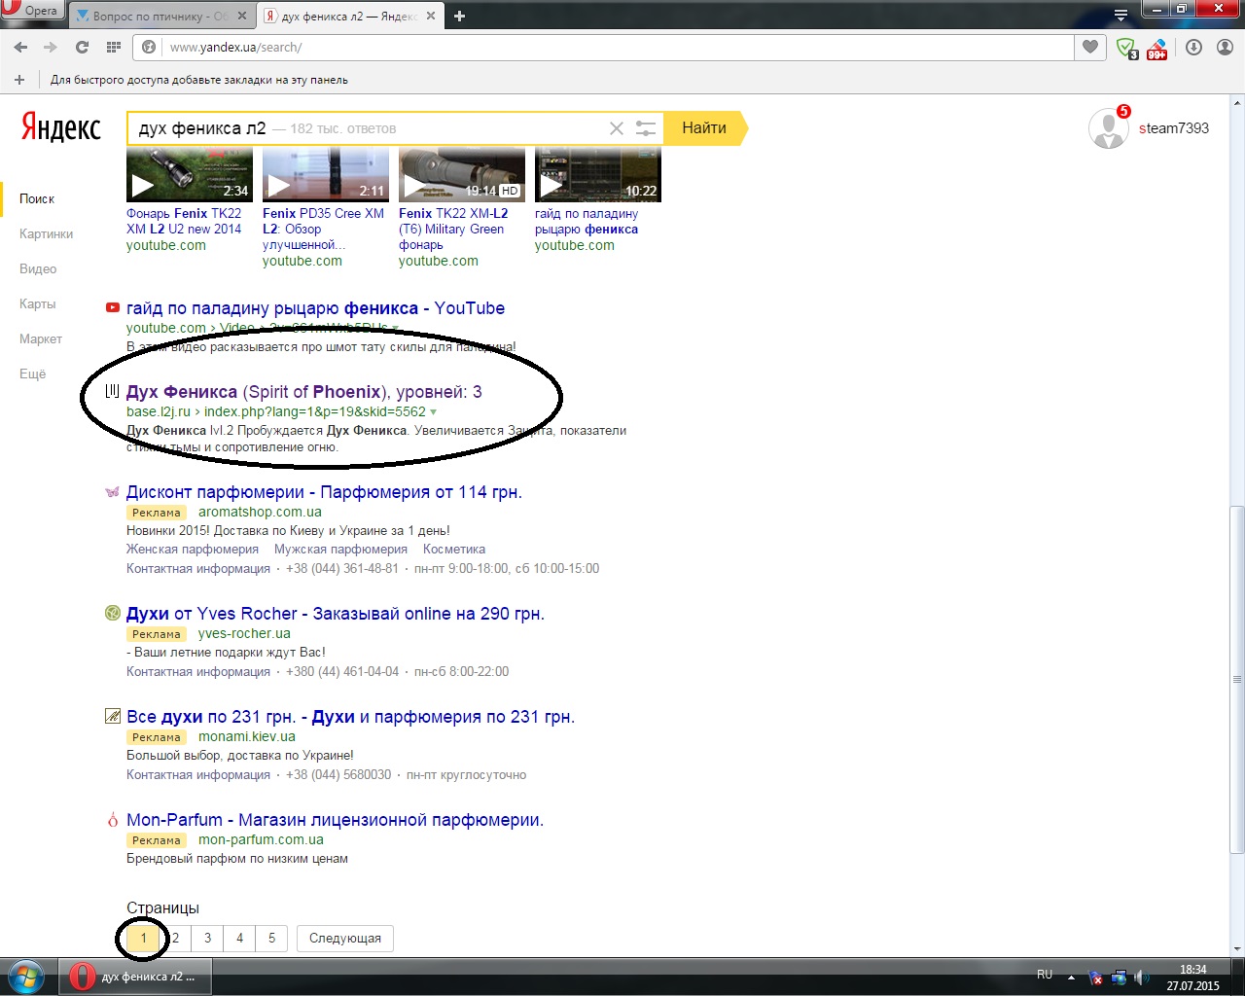The width and height of the screenshot is (1245, 996).
Task: Open the steam7393 account name
Action: point(1174,128)
